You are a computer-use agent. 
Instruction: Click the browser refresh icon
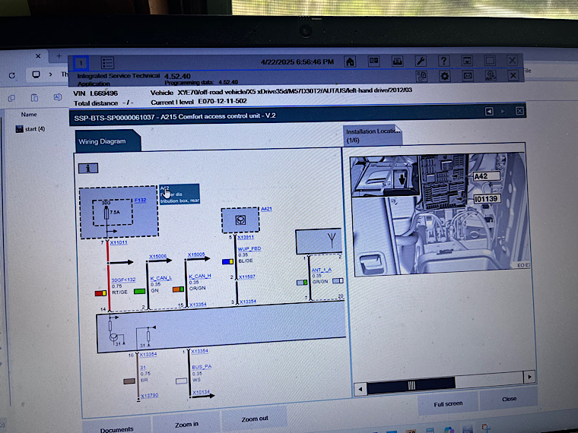(12, 75)
